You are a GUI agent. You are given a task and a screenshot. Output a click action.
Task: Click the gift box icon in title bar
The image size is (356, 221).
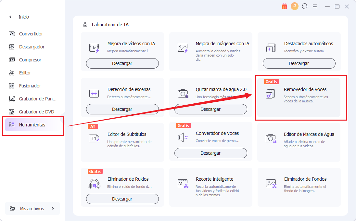pyautogui.click(x=285, y=6)
